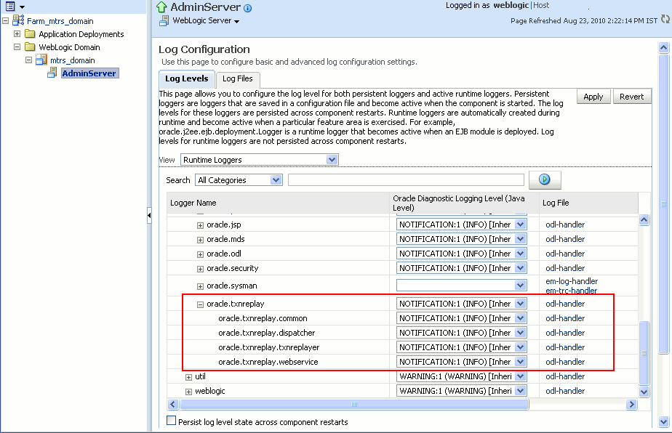Click the Application Deployments folder icon
Viewport: 672px width, 433px height.
click(30, 34)
